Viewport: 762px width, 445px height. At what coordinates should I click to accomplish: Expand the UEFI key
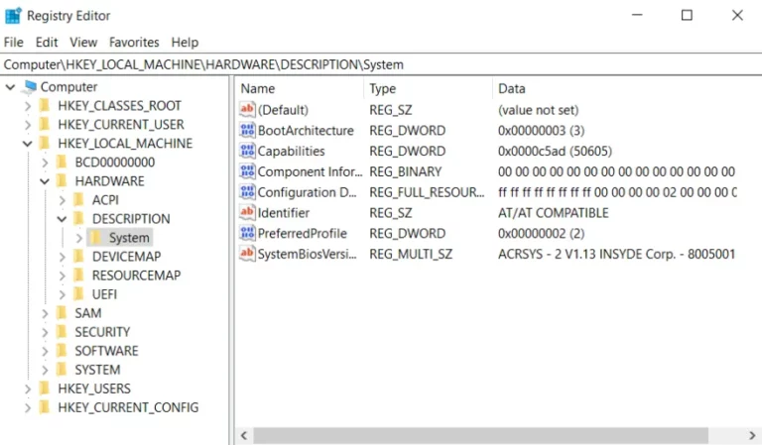[x=62, y=294]
